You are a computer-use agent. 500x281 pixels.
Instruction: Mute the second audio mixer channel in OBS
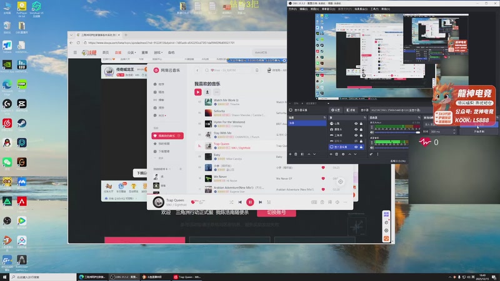(372, 147)
